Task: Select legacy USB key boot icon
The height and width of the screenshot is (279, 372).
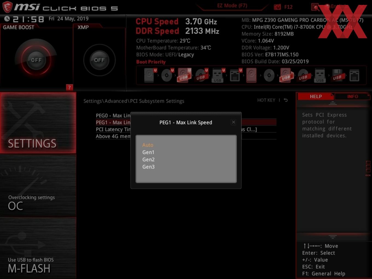Action: pyautogui.click(x=320, y=75)
